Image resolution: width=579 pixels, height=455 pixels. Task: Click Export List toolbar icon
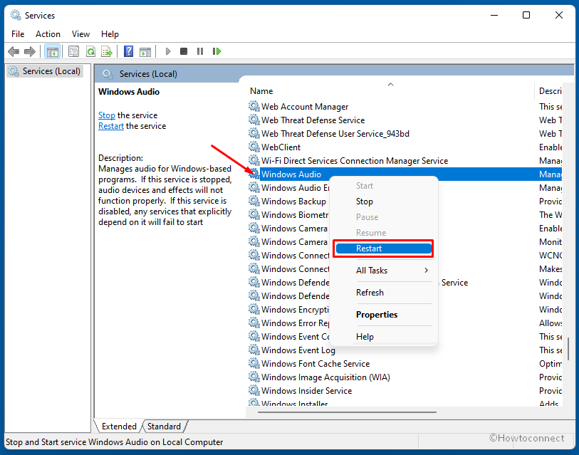click(x=107, y=51)
